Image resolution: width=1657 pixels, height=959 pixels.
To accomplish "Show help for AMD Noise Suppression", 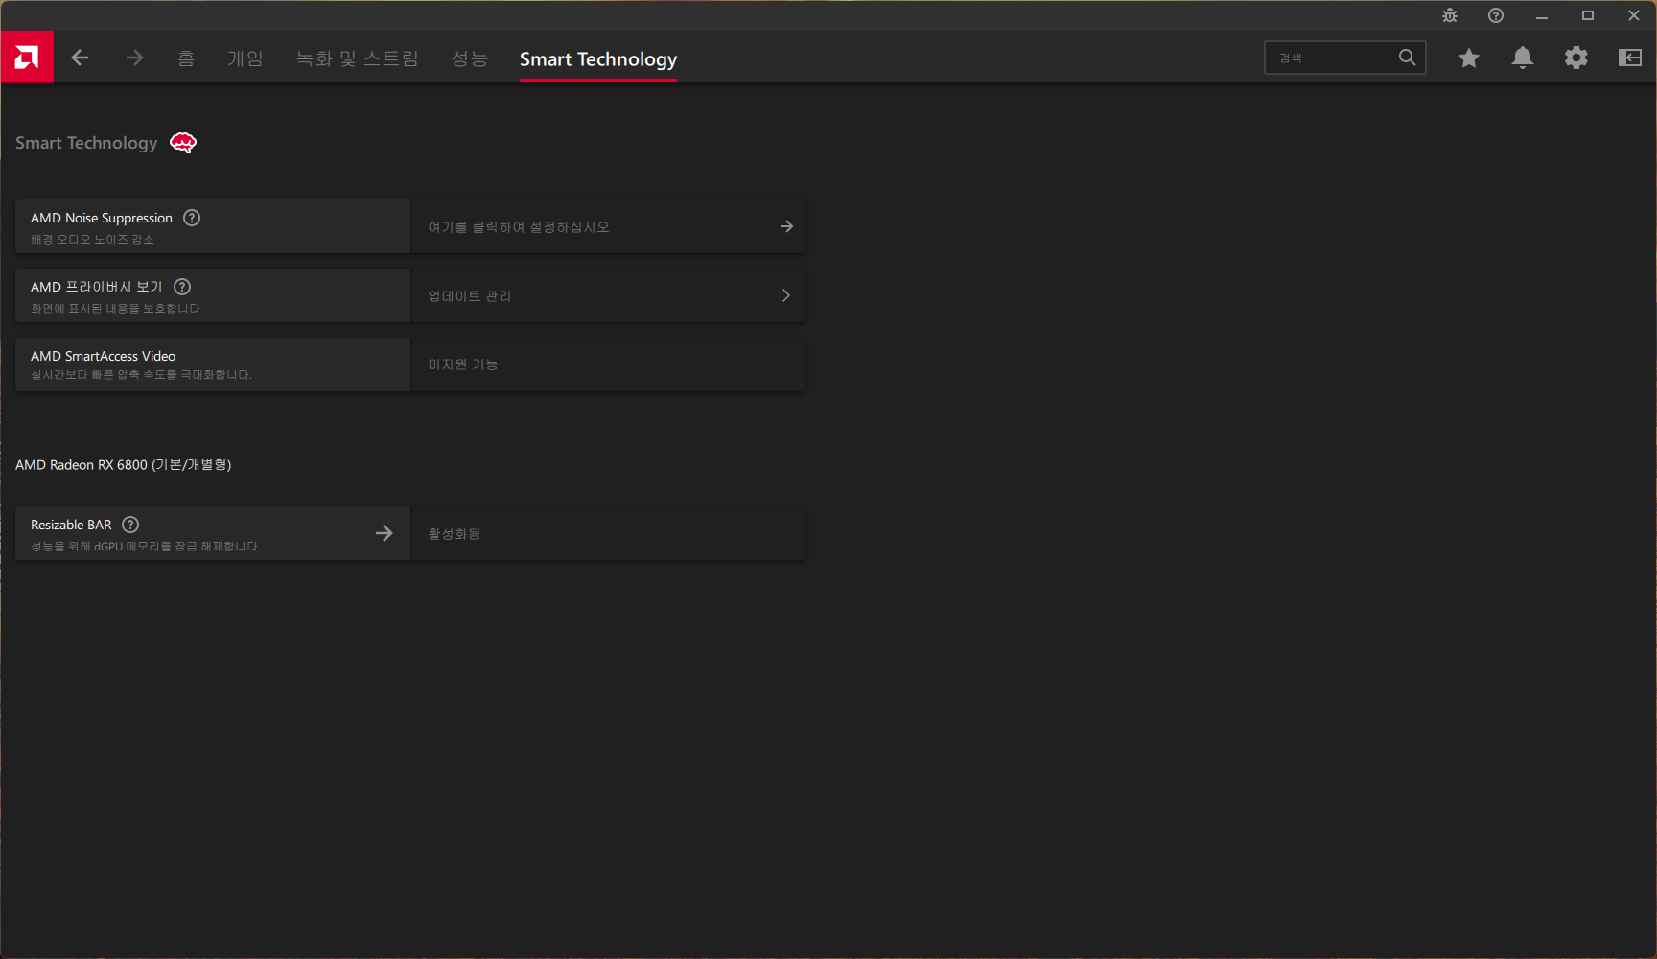I will click(192, 218).
